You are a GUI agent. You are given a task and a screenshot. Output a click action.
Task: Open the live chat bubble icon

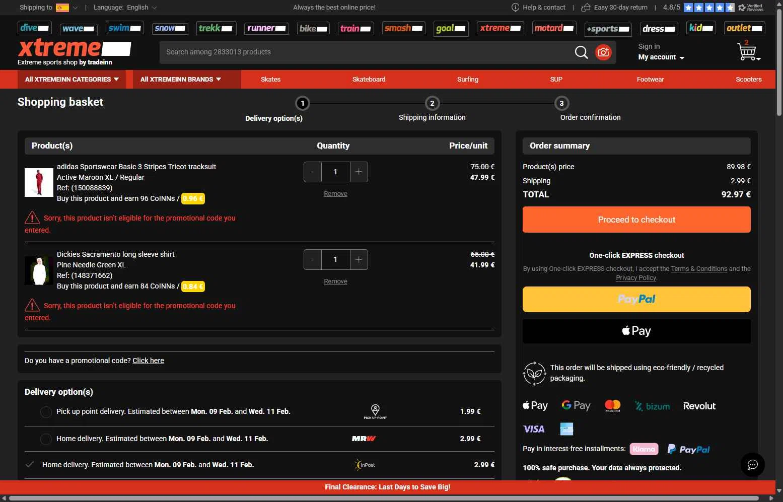[753, 465]
